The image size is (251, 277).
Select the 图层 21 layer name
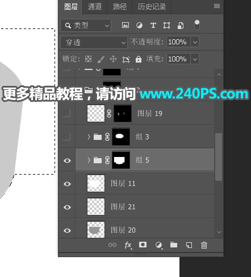coord(123,206)
